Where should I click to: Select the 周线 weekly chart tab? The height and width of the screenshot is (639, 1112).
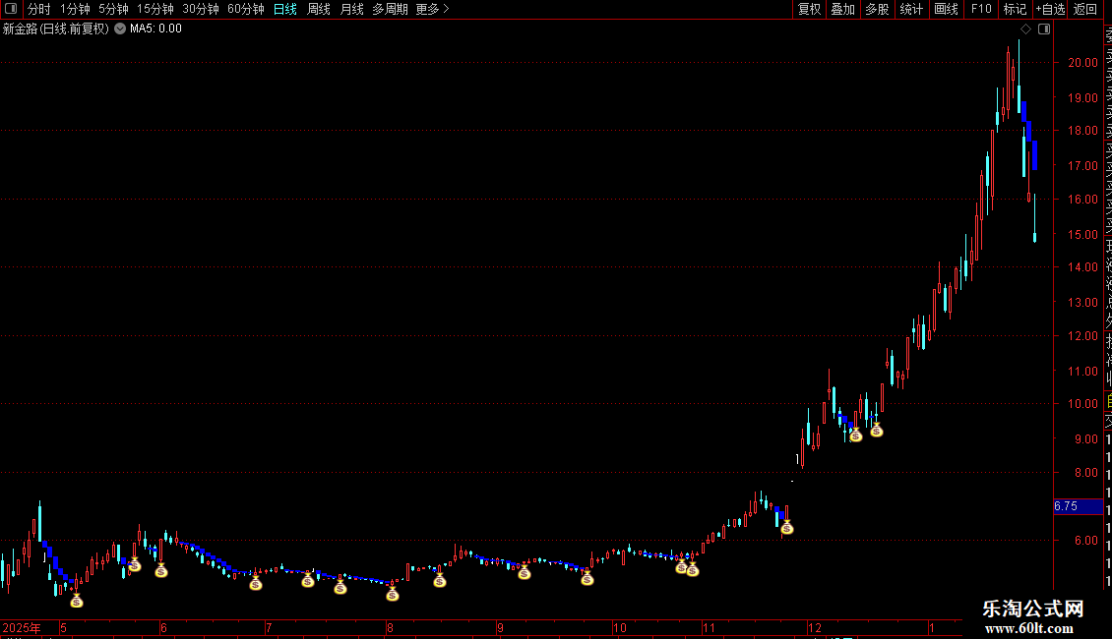pos(319,9)
